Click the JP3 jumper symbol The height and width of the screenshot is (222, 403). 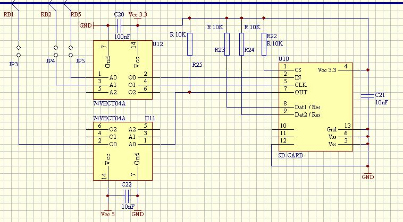click(19, 51)
